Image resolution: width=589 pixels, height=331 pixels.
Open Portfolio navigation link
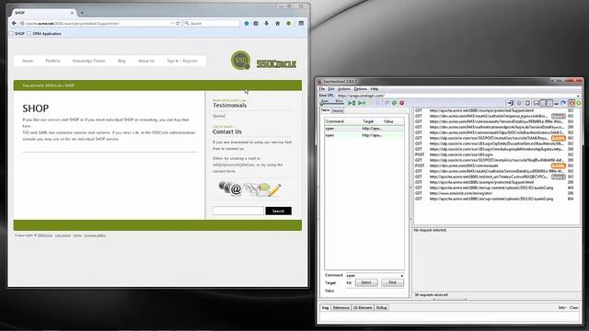[x=52, y=61]
